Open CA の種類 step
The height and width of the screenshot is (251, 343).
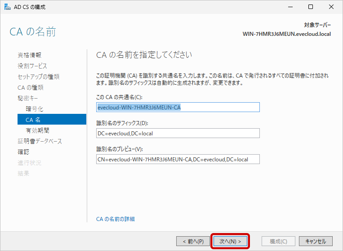[30, 87]
